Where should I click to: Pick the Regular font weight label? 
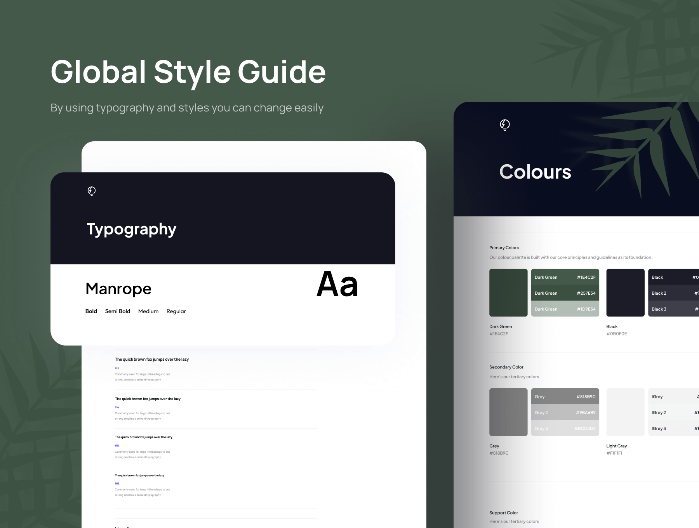176,311
